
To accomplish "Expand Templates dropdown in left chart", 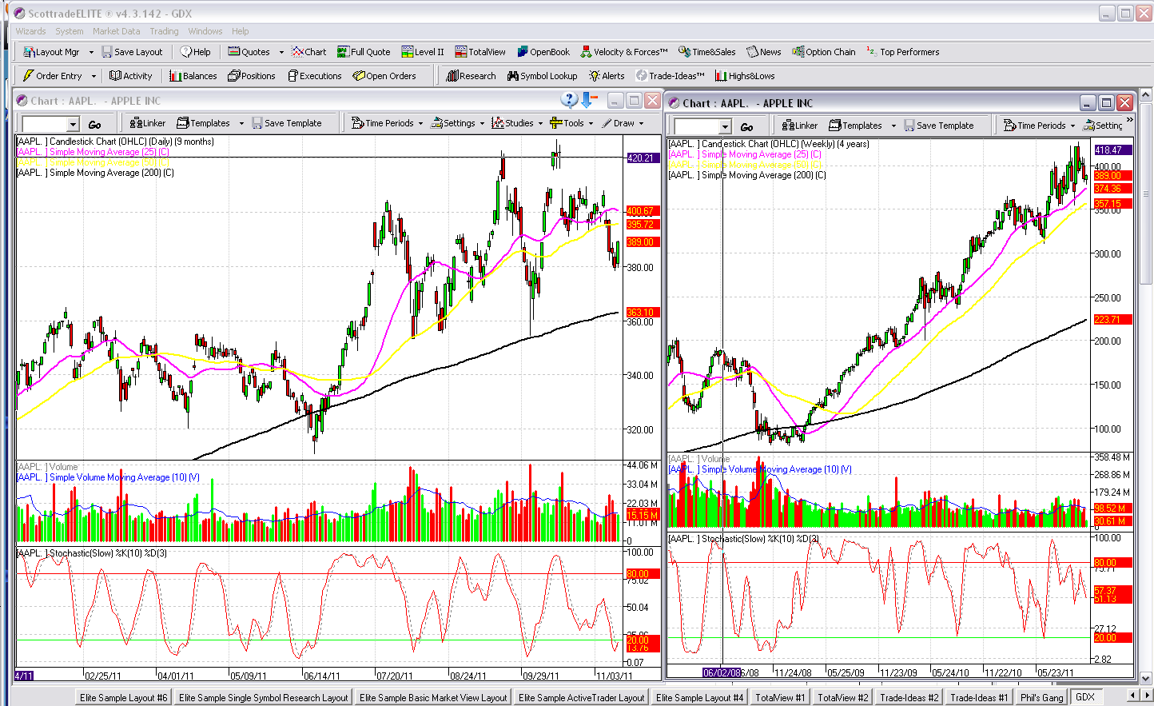I will (241, 123).
